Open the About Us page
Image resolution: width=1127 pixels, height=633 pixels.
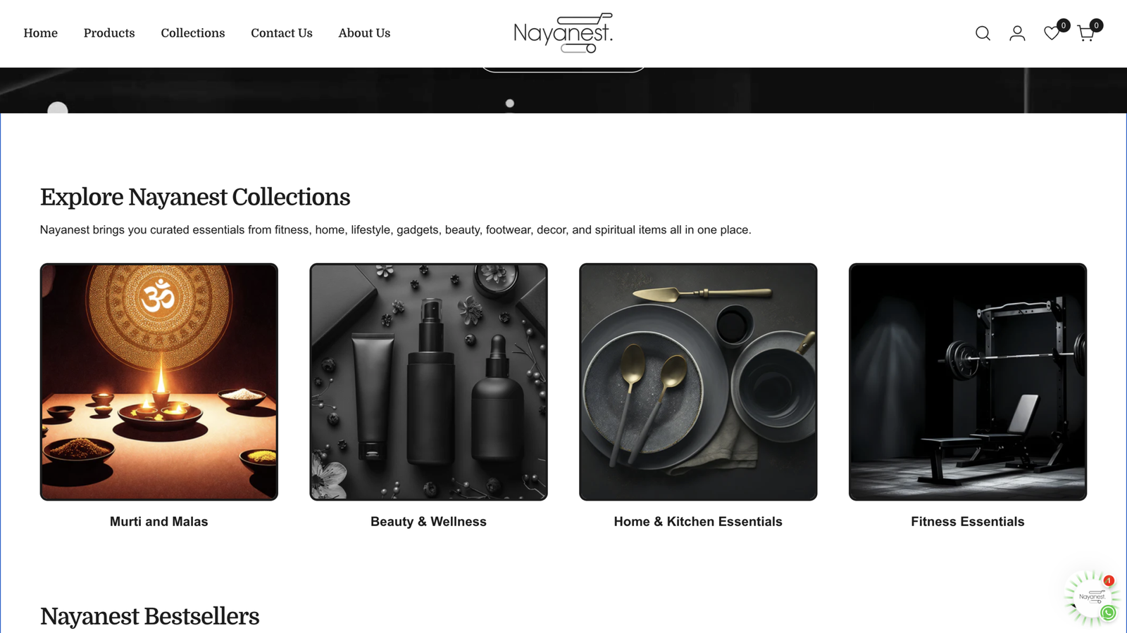[x=364, y=33]
